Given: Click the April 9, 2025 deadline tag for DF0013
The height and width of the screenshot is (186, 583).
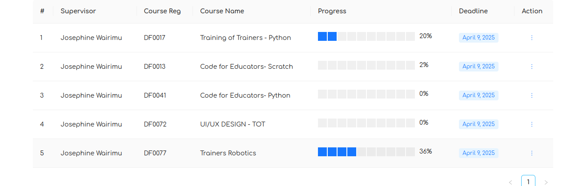Looking at the screenshot, I should tap(478, 67).
